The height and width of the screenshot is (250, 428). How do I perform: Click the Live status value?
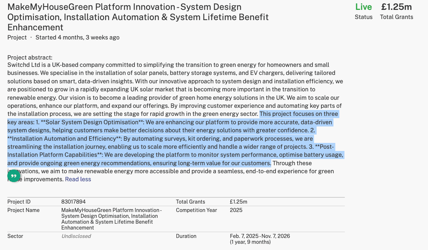[363, 7]
